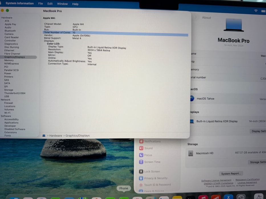Screen dimensions: 266x199
Task: Open the Window menu
Action: point(62,4)
